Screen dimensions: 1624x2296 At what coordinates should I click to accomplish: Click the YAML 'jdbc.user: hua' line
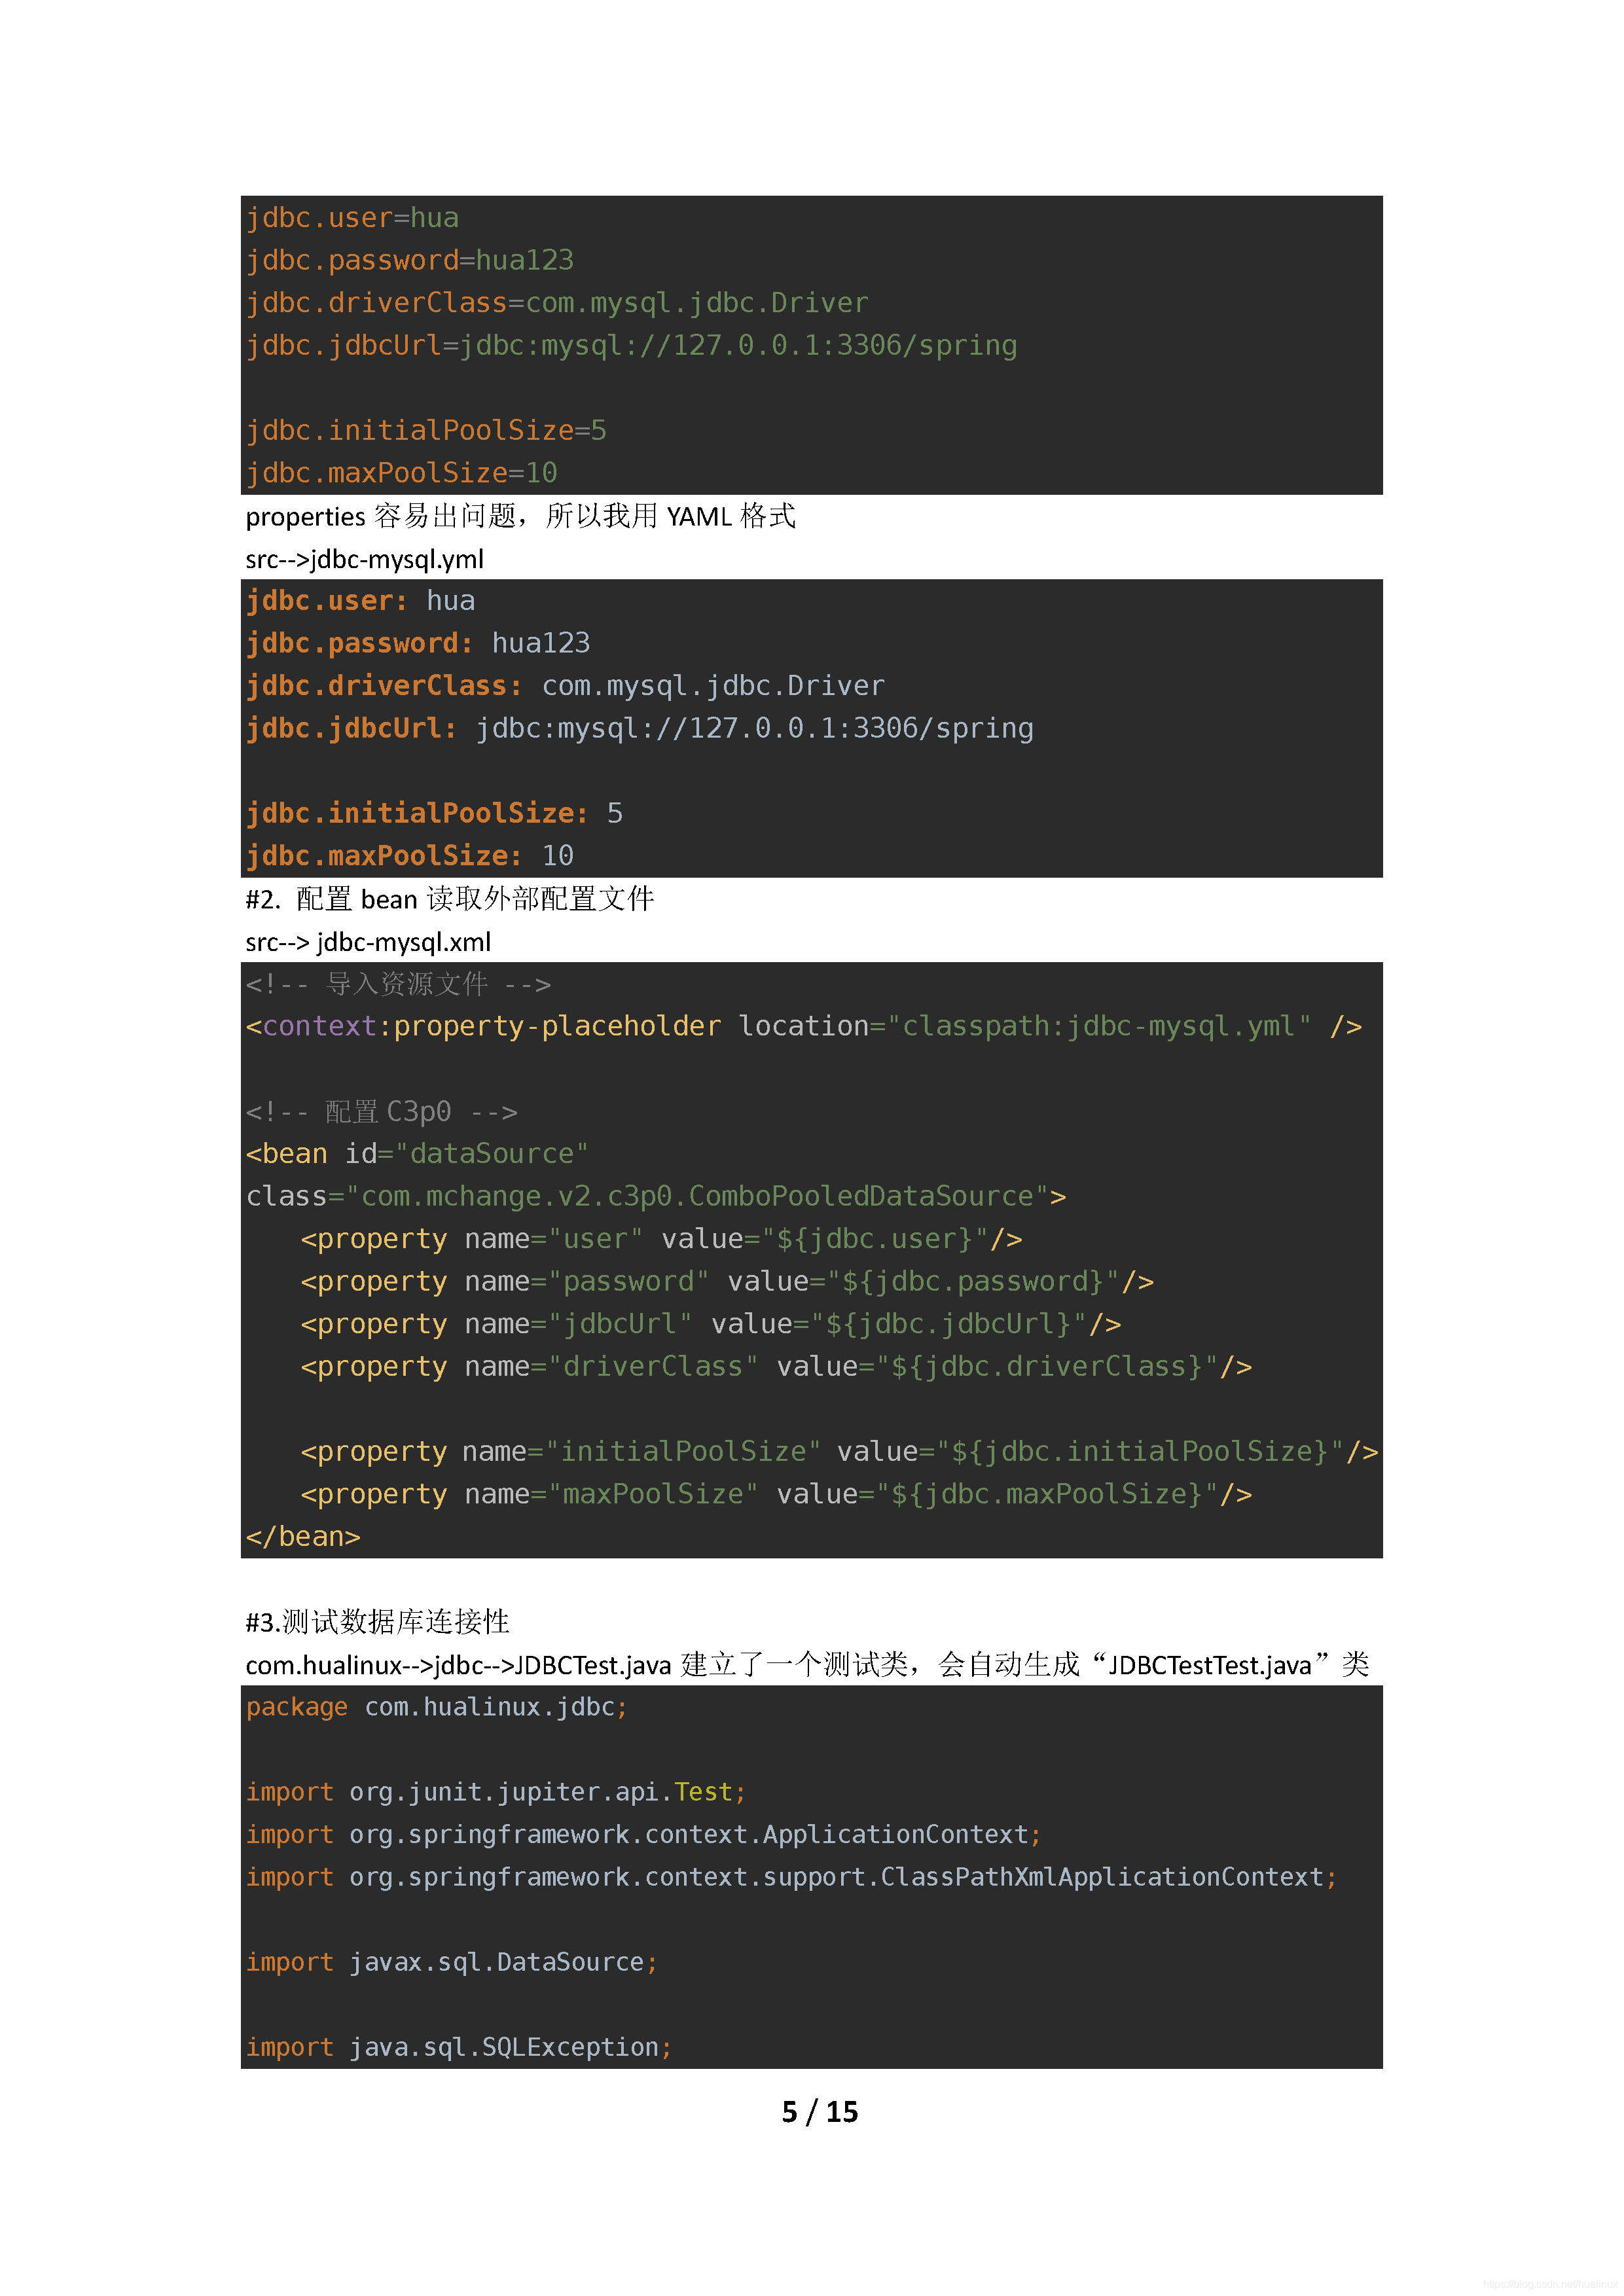(360, 601)
